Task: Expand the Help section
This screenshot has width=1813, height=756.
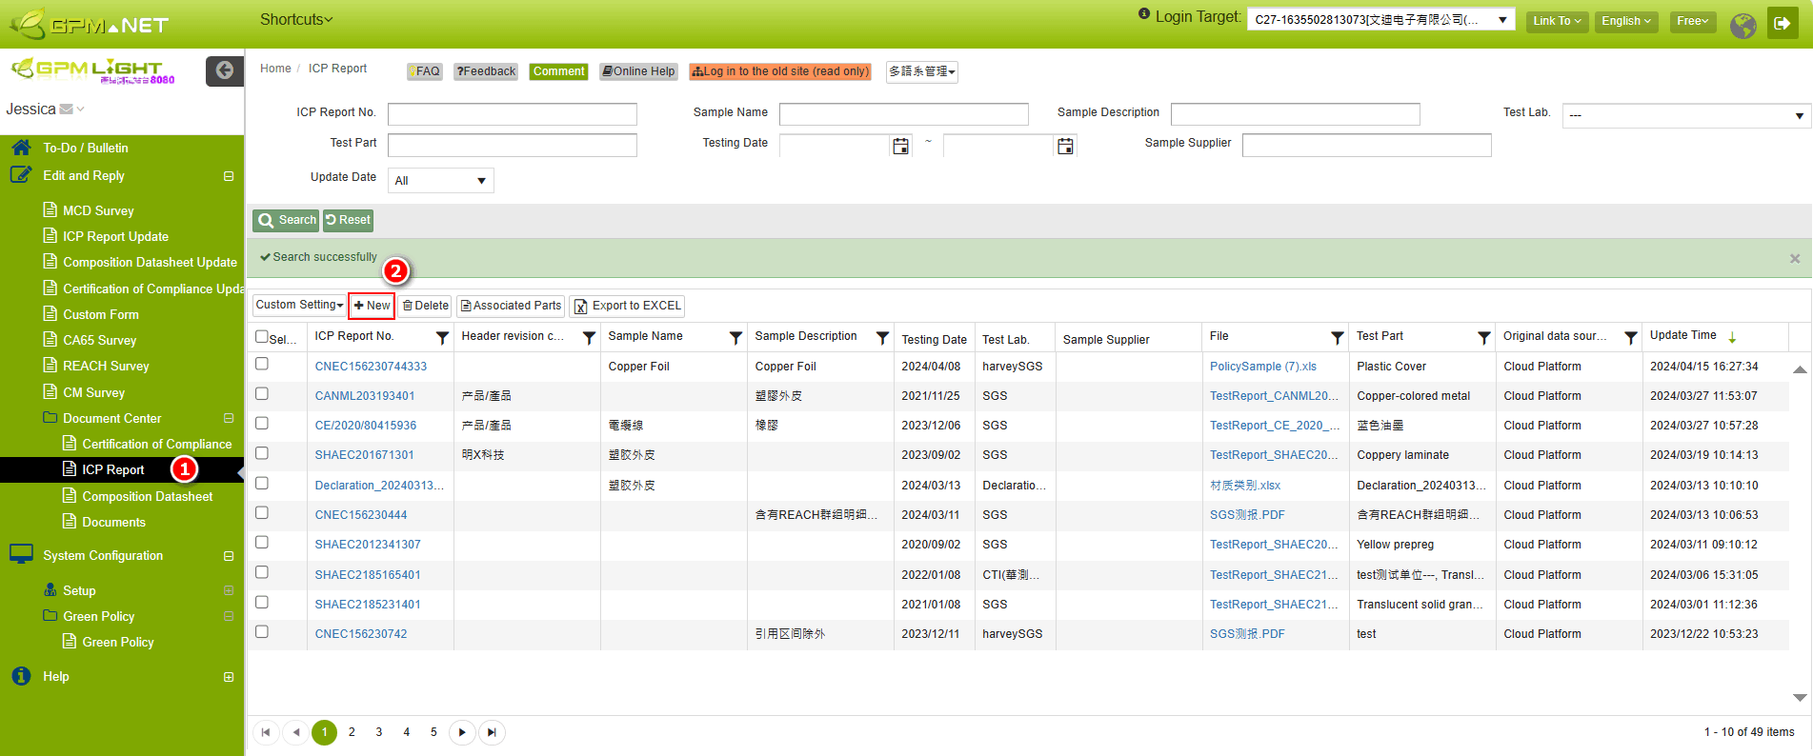Action: coord(229,677)
